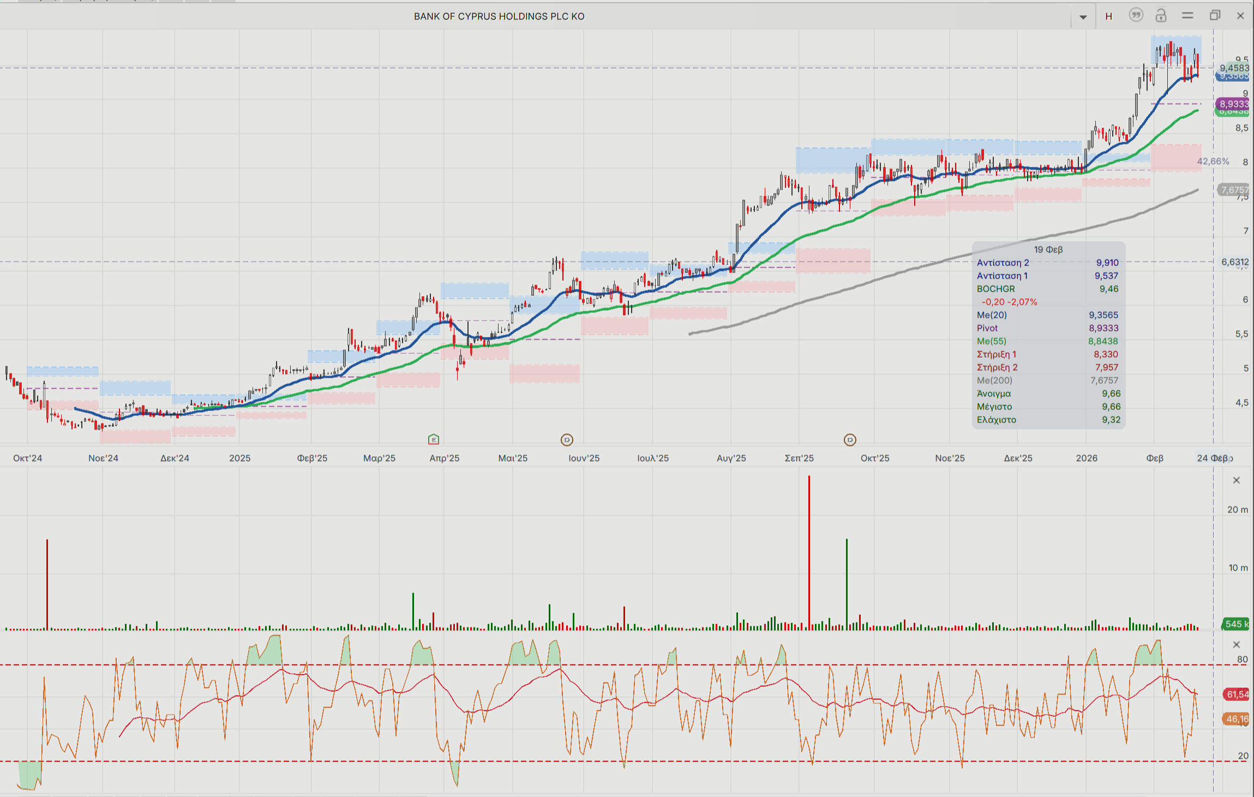The width and height of the screenshot is (1254, 797).
Task: Click the gray Me(200) 7,6757 axis tag
Action: pos(1234,190)
